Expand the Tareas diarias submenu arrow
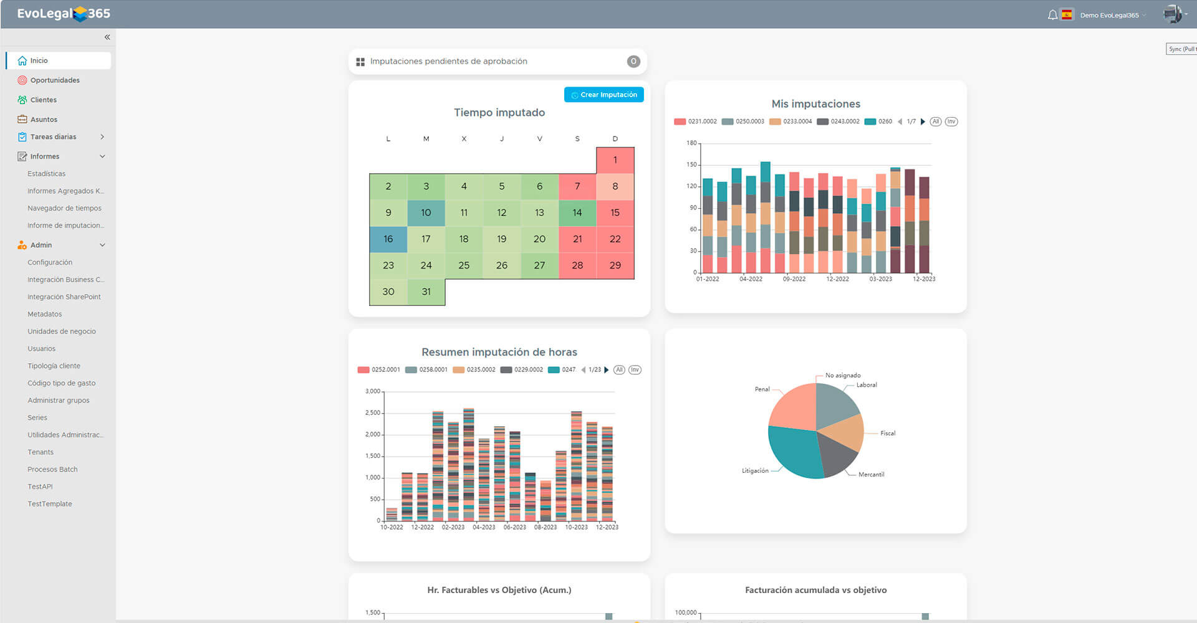Viewport: 1197px width, 623px height. click(102, 137)
